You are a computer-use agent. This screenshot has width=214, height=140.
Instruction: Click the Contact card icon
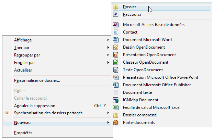click(x=116, y=32)
